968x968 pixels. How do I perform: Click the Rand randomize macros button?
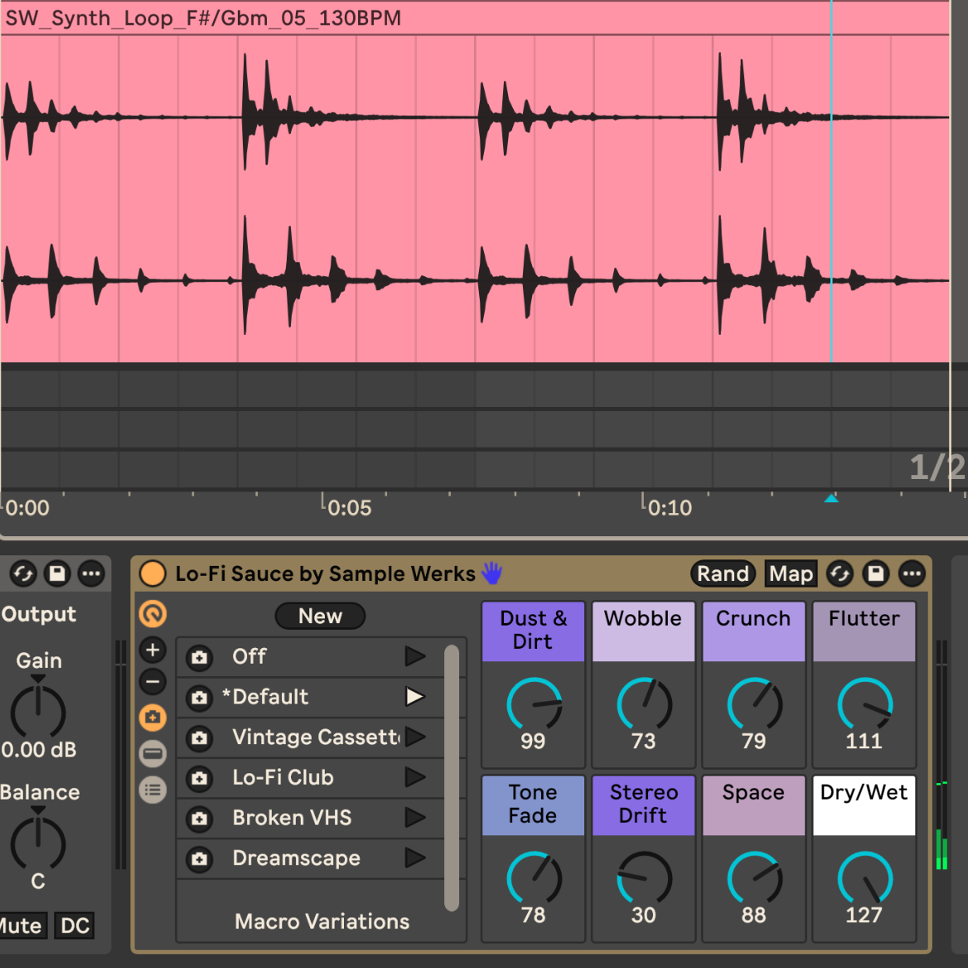723,574
